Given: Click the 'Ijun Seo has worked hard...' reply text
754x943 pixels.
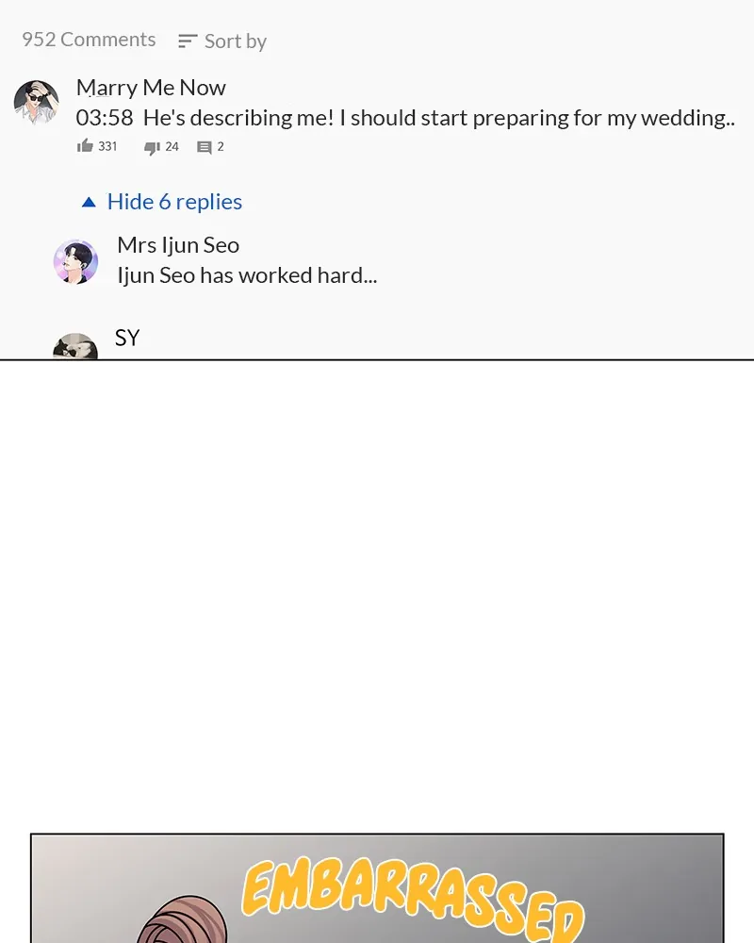Looking at the screenshot, I should click(x=247, y=275).
